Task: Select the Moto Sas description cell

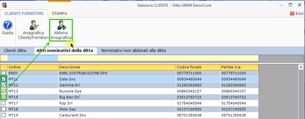Action: coord(117,109)
